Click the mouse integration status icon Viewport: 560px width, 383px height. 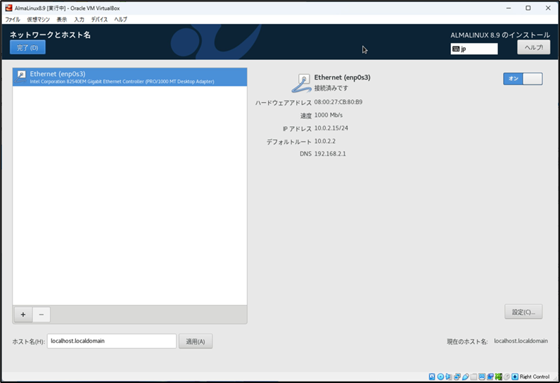pyautogui.click(x=507, y=377)
